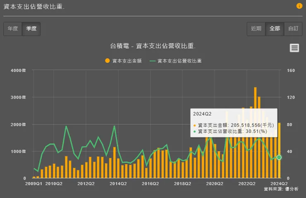Click chart title 台積電 - 資本支出佔營收比重
The width and height of the screenshot is (306, 198).
tap(153, 46)
